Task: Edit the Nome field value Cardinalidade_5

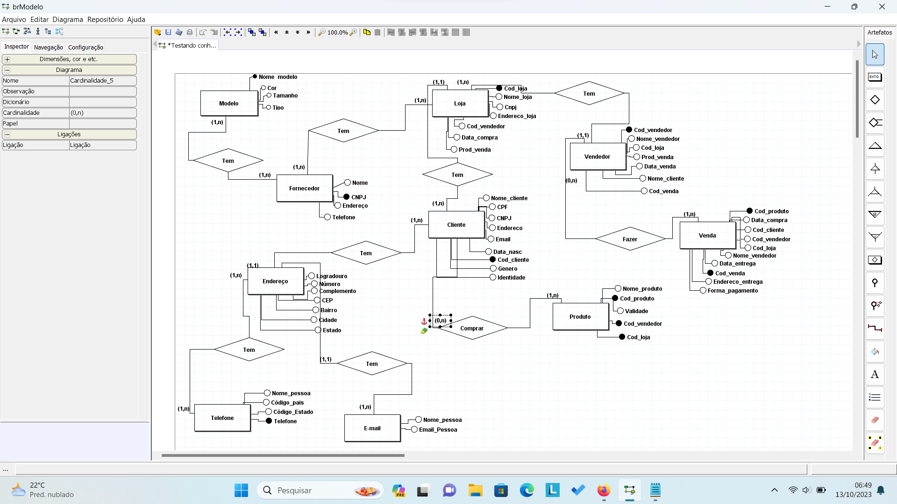Action: (103, 81)
